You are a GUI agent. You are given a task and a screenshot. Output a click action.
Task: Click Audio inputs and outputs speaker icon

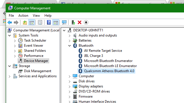pyautogui.click(x=75, y=35)
